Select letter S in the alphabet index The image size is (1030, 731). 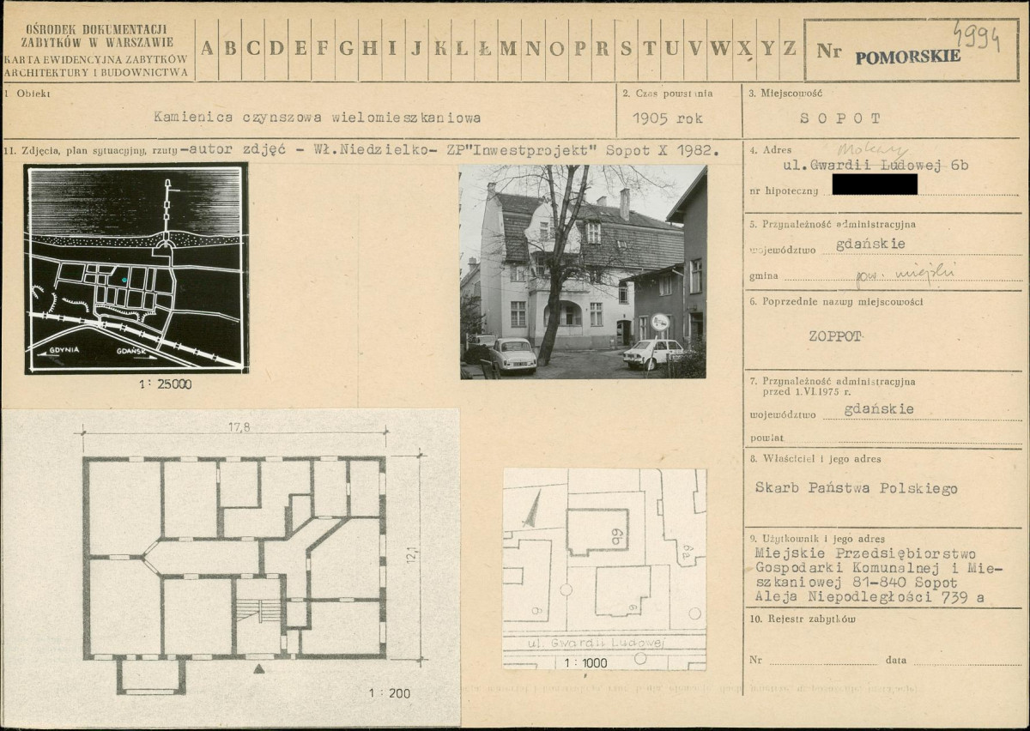point(627,49)
